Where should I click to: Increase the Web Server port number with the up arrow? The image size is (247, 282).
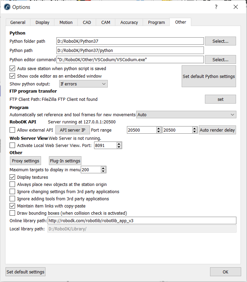coord(119,144)
